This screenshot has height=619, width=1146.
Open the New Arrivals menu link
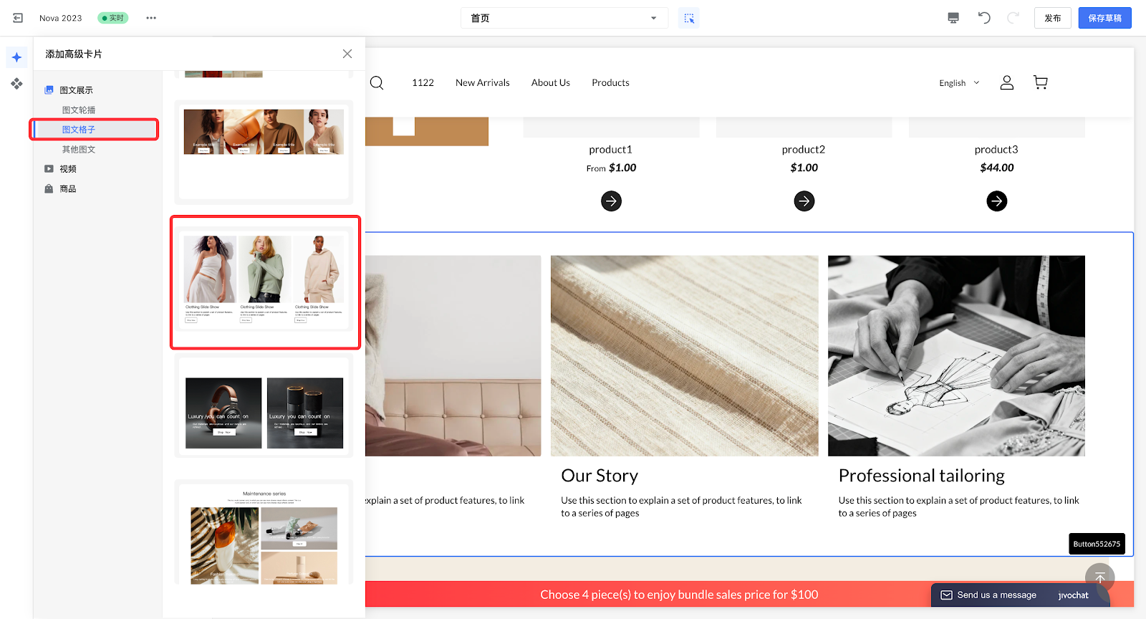tap(482, 83)
